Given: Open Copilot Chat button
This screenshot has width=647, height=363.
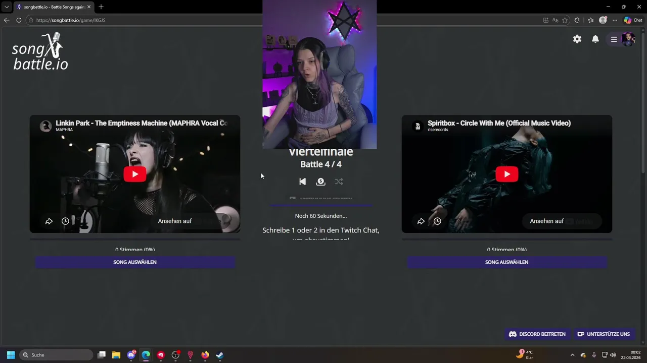Looking at the screenshot, I should pos(633,20).
